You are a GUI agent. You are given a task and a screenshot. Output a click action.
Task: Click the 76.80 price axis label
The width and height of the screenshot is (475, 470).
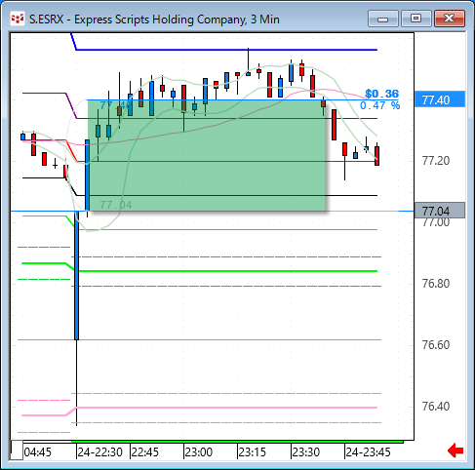[436, 284]
